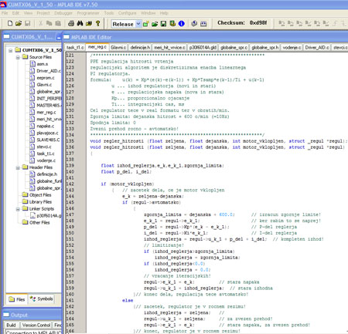
Task: Click the Build All icon
Action: (203, 24)
